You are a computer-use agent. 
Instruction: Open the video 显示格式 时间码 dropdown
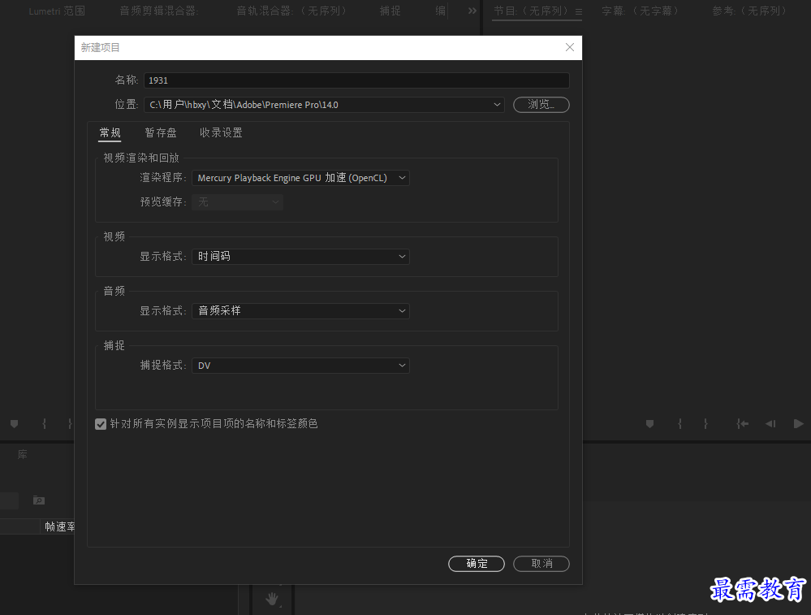click(300, 256)
